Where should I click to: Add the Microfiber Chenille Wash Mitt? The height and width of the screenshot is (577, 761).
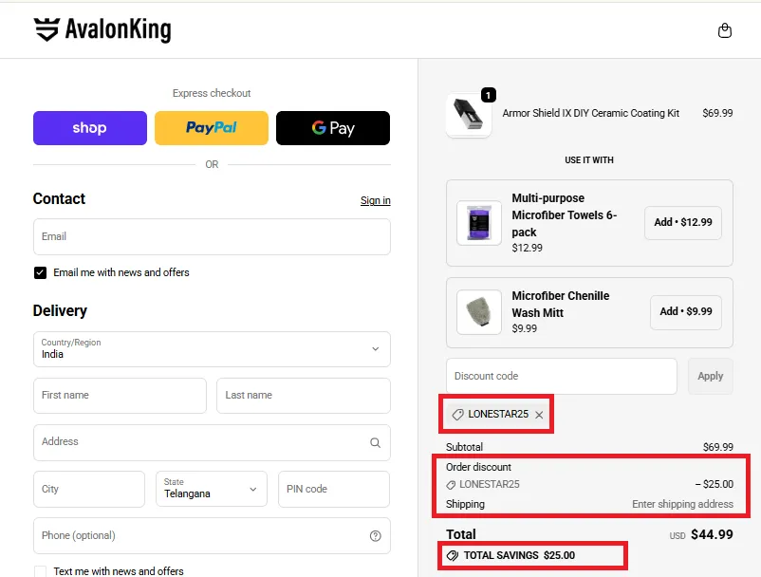pyautogui.click(x=685, y=311)
